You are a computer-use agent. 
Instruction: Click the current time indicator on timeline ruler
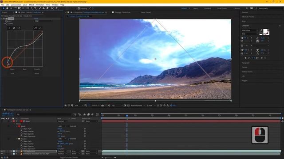[127, 115]
